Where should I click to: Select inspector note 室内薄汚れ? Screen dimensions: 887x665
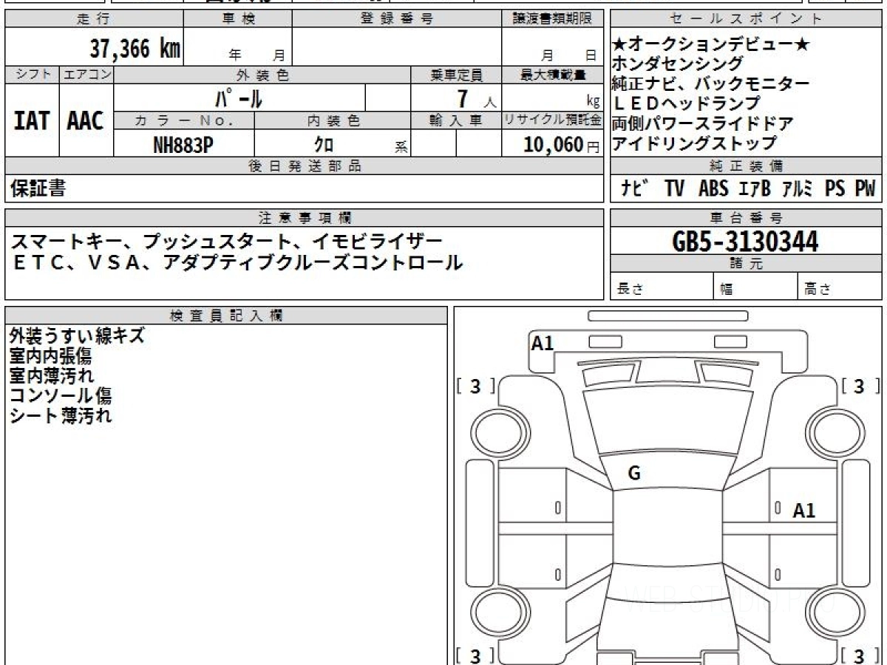click(52, 376)
